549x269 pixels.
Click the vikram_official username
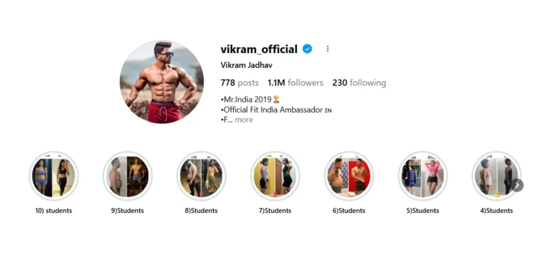(259, 49)
